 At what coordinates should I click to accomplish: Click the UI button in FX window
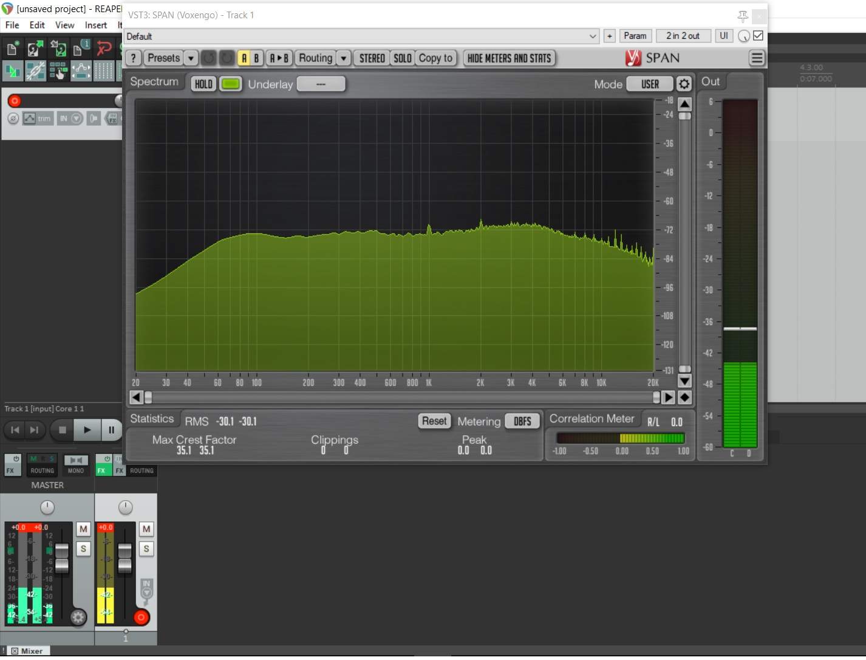724,36
